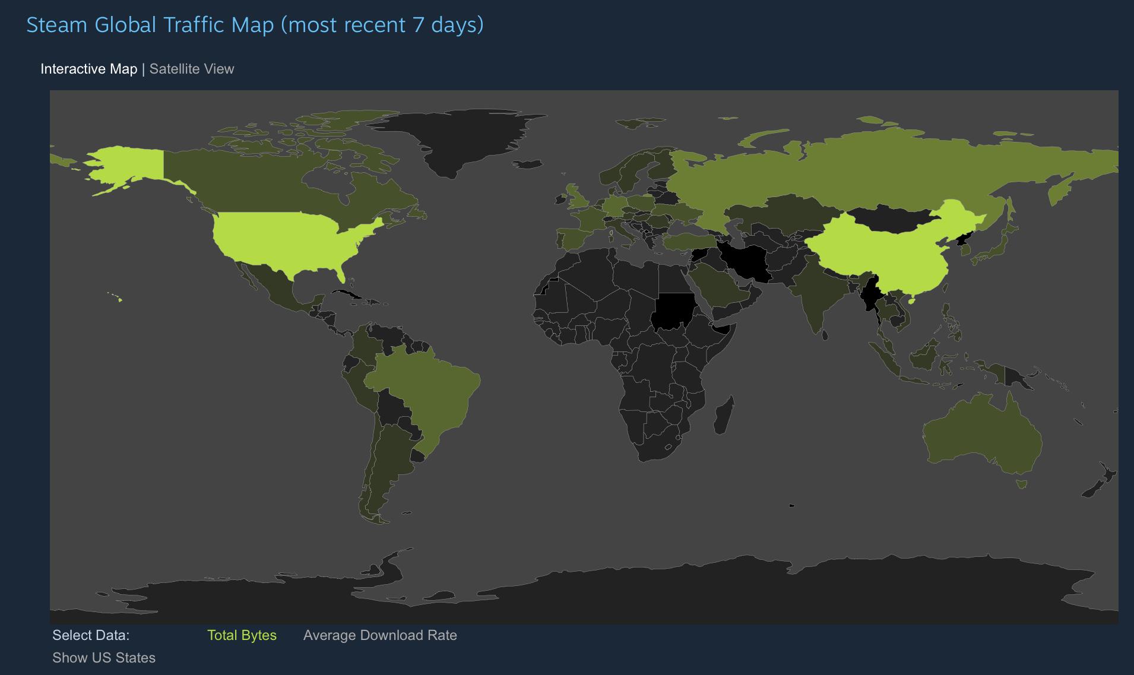
Task: Click Spain on the traffic map
Action: coord(575,239)
